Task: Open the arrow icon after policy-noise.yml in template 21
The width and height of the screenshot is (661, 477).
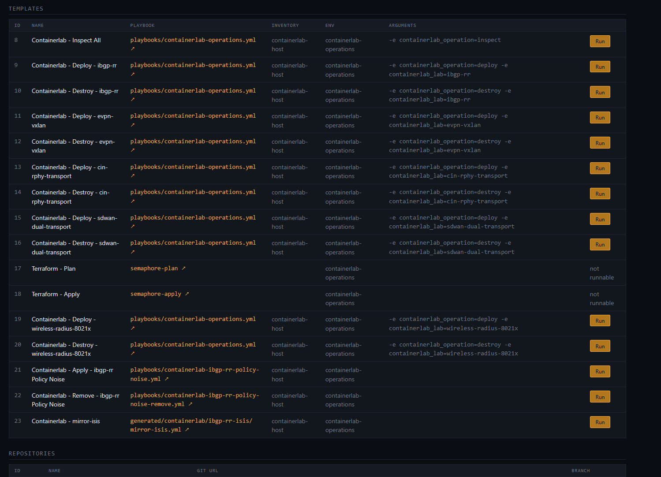Action: coord(166,379)
